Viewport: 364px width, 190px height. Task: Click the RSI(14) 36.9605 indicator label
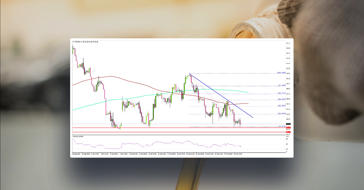tap(79, 136)
